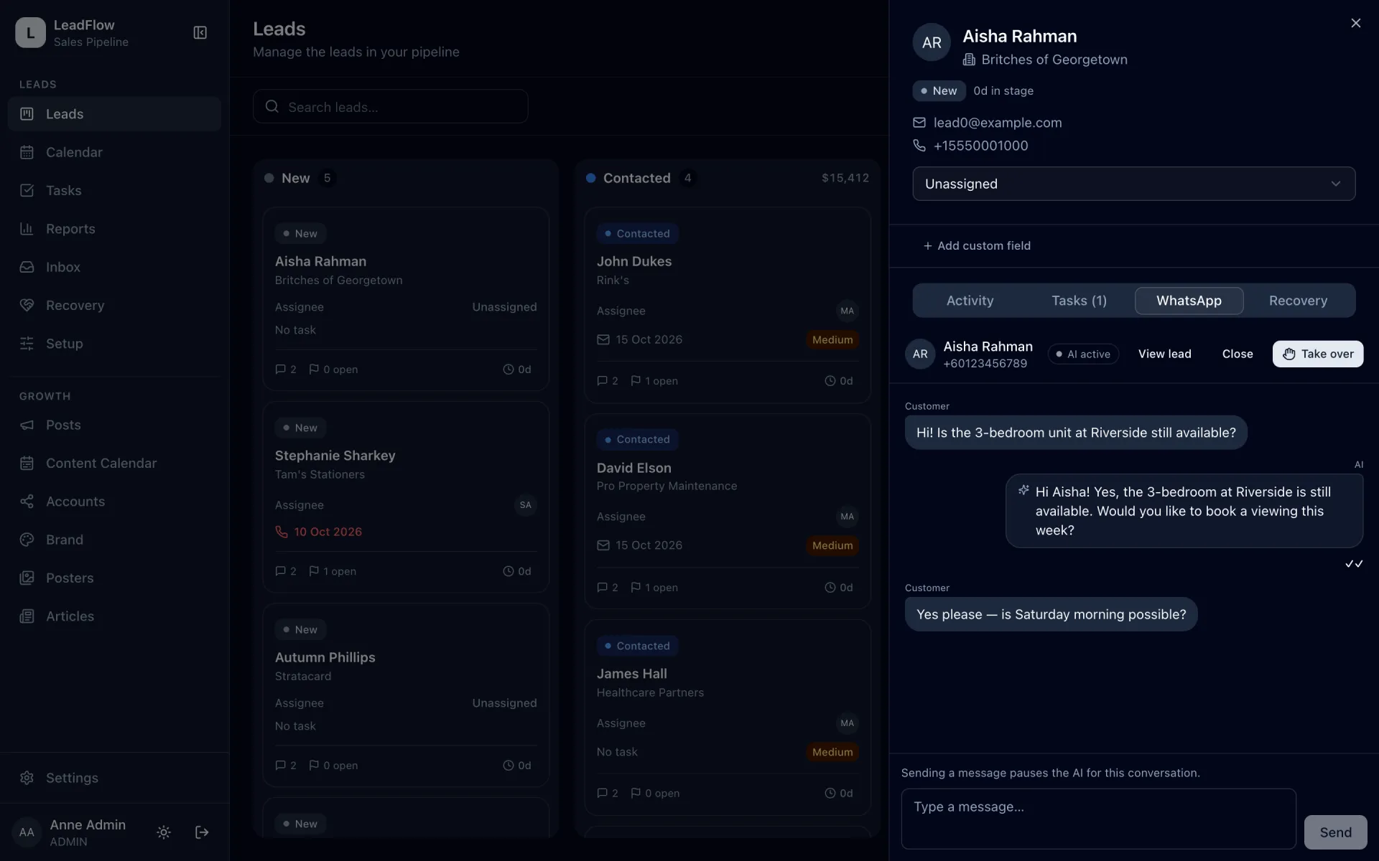The height and width of the screenshot is (861, 1379).
Task: Switch to the Activity tab
Action: [x=970, y=301]
